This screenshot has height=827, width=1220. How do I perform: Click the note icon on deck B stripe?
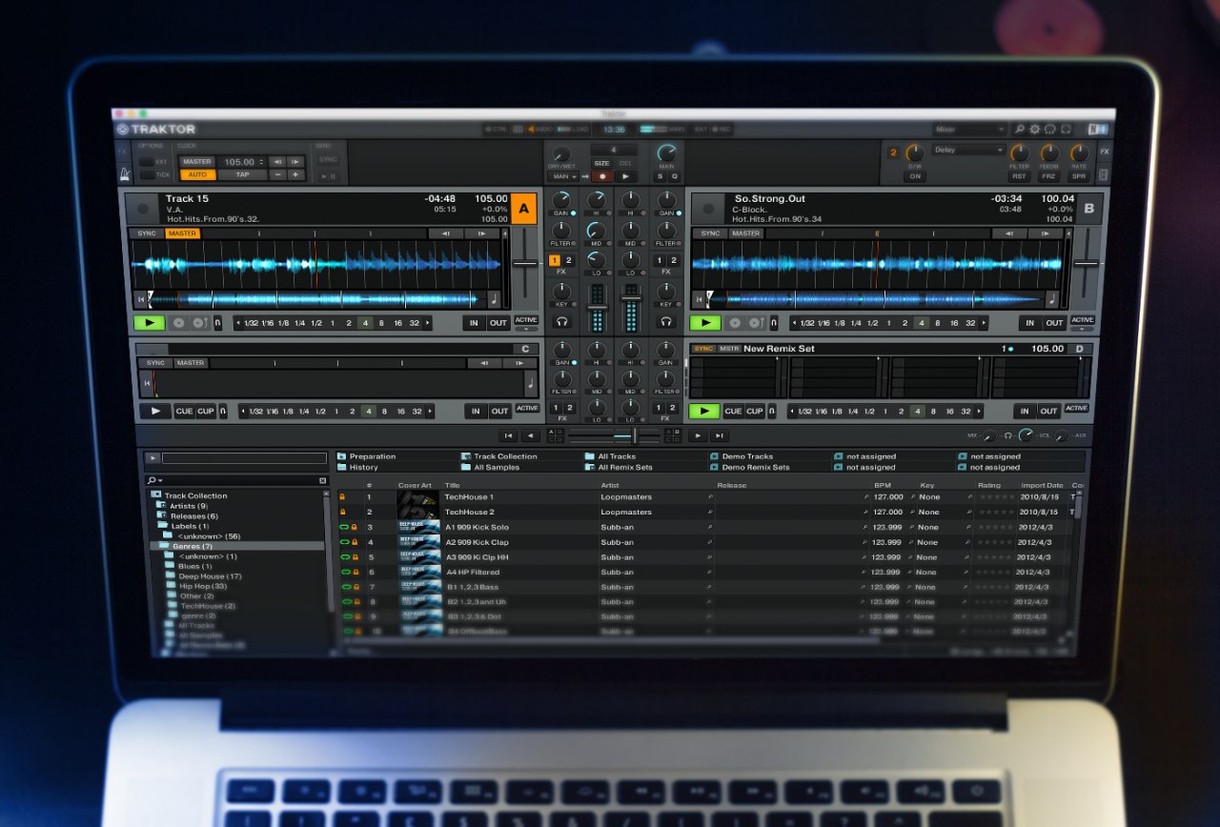coord(1051,299)
